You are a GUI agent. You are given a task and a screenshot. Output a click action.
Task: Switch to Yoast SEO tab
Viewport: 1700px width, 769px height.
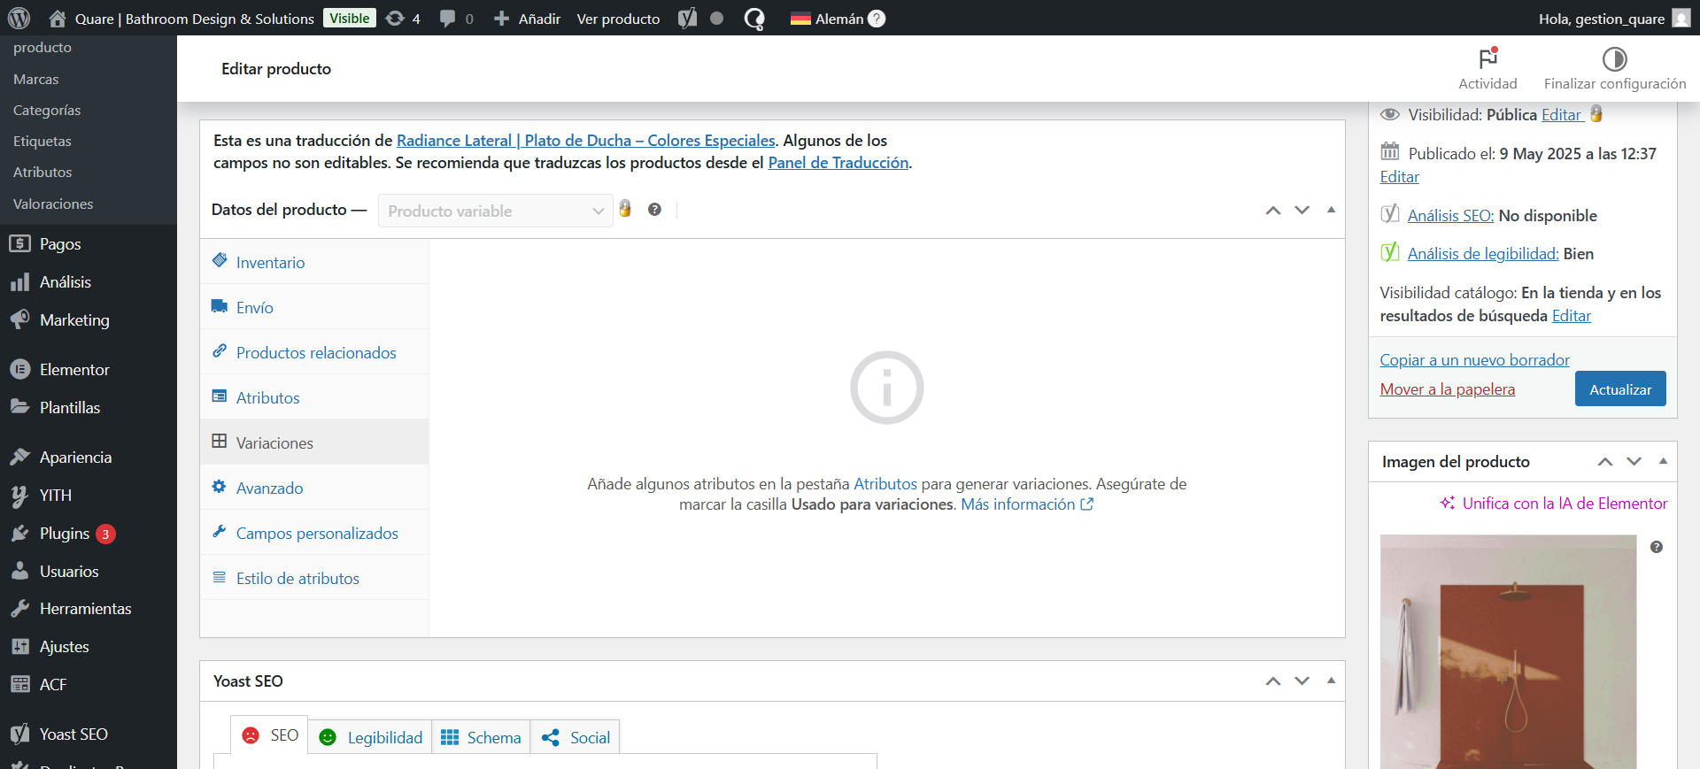click(x=270, y=735)
